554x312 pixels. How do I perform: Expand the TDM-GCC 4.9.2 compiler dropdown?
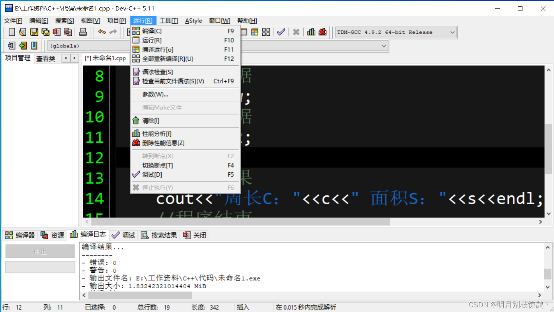point(452,32)
